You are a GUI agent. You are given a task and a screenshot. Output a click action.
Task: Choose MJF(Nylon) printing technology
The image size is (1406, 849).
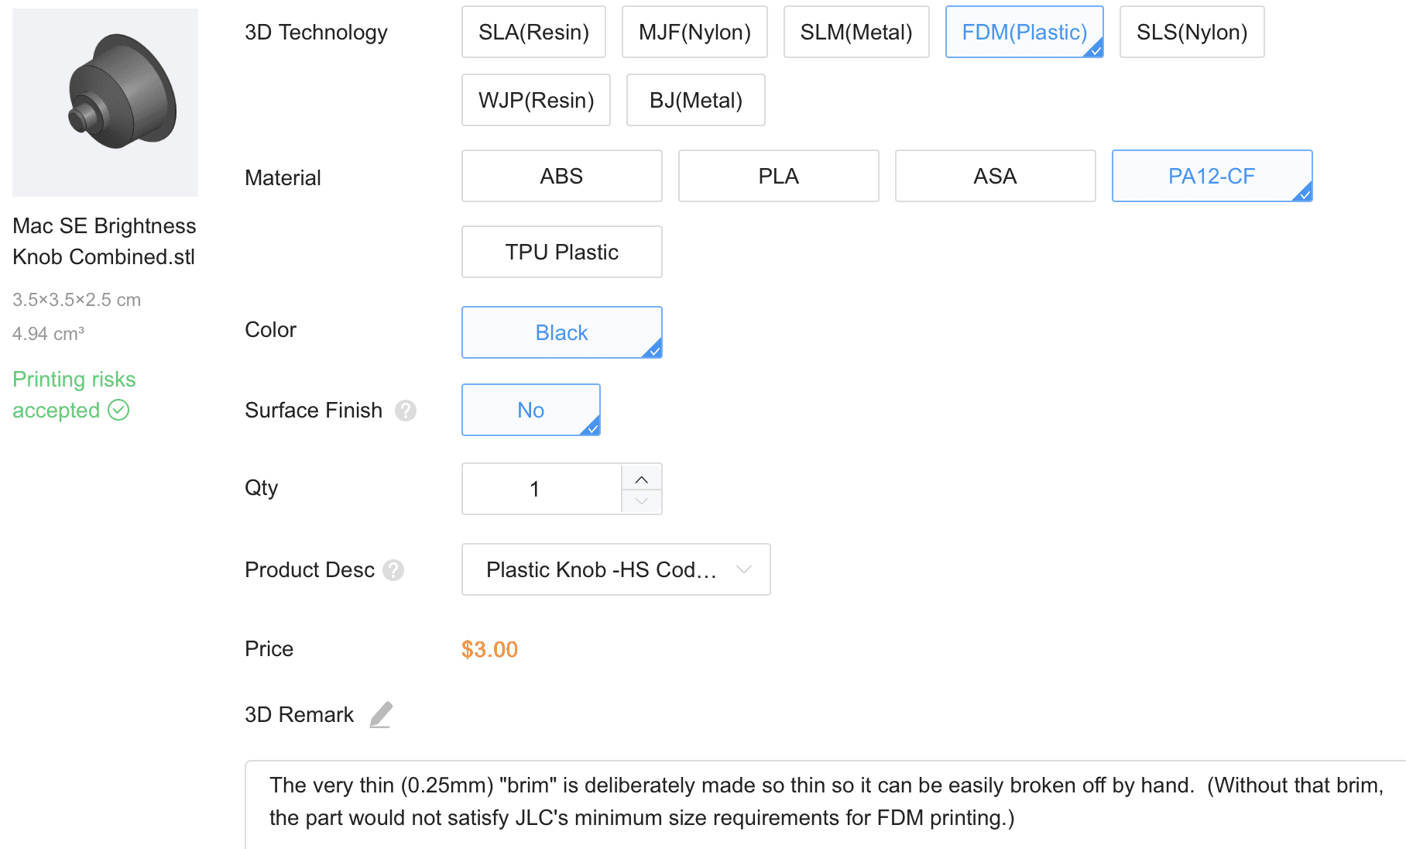(x=694, y=32)
